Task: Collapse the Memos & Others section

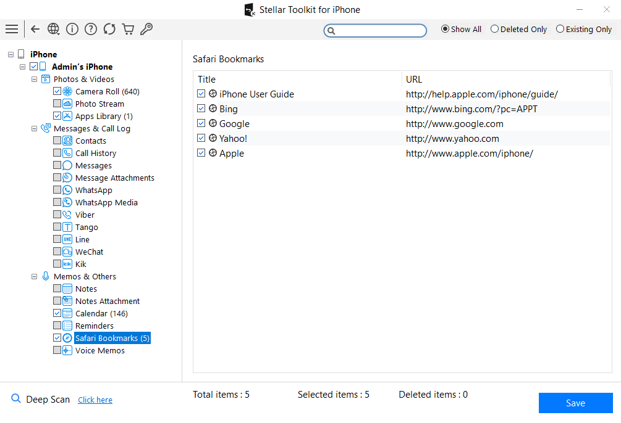Action: (35, 276)
